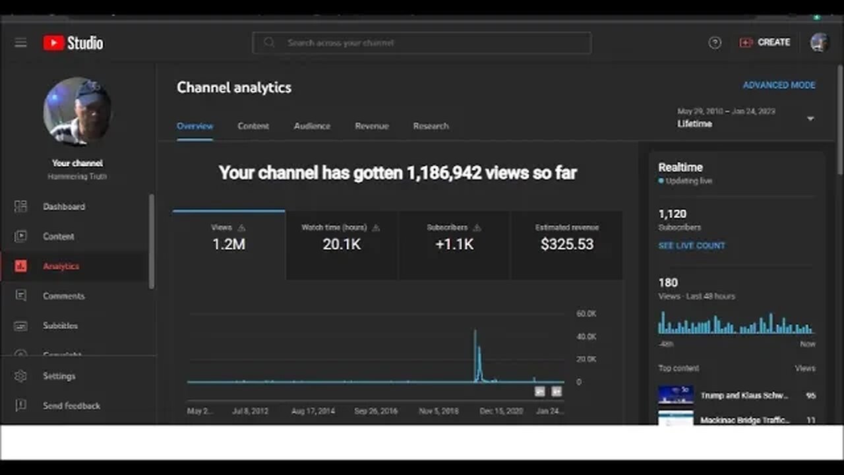Open the account avatar menu
The height and width of the screenshot is (475, 844).
tap(819, 43)
